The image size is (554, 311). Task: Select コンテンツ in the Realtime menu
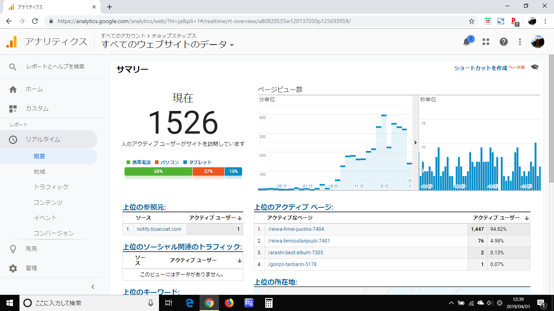[x=48, y=202]
